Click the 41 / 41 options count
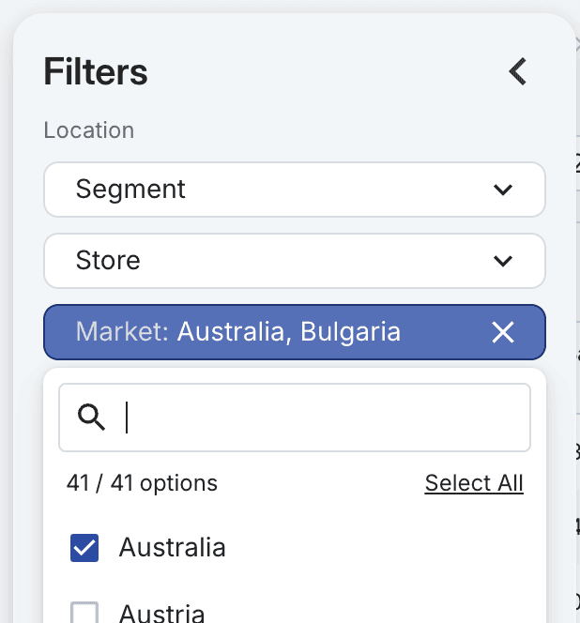The width and height of the screenshot is (580, 623). click(x=142, y=483)
